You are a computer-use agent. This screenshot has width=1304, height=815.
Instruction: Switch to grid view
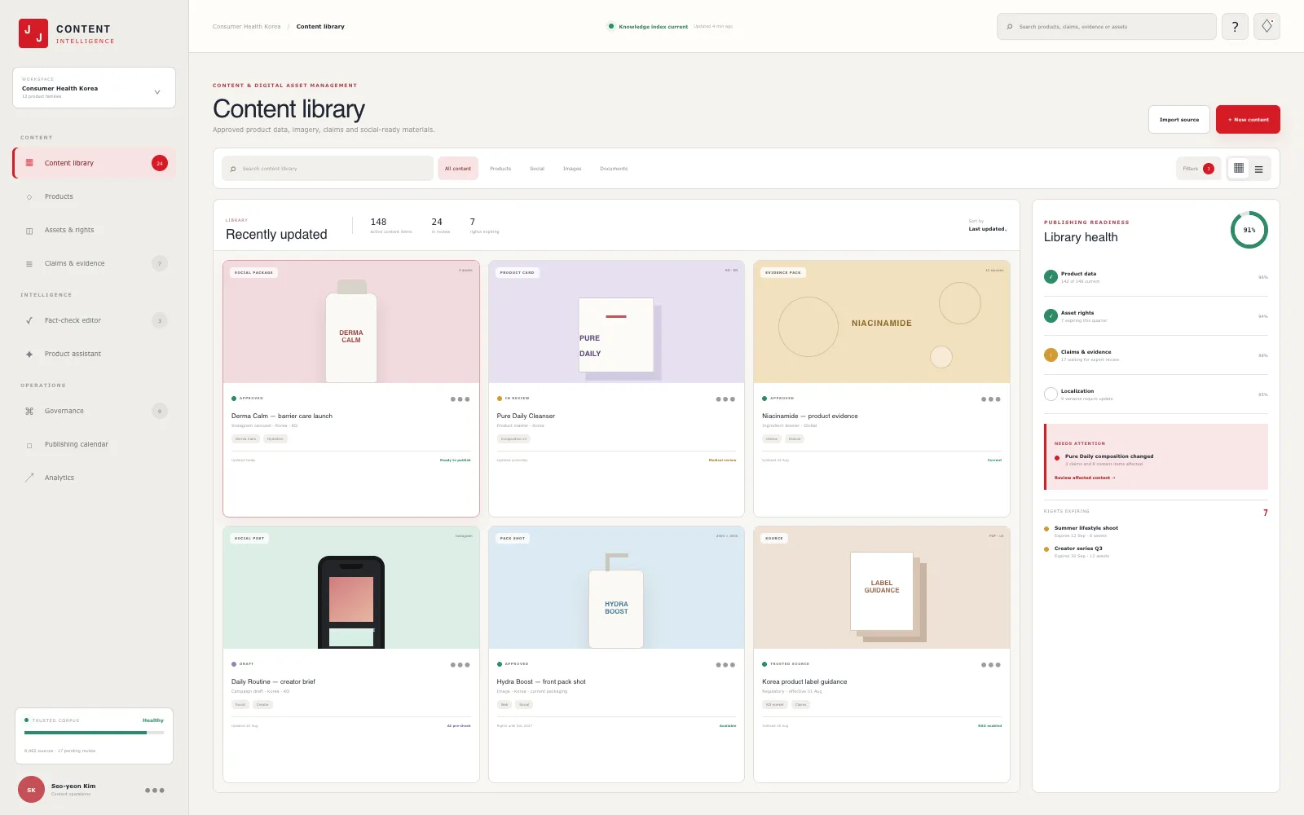click(x=1239, y=169)
